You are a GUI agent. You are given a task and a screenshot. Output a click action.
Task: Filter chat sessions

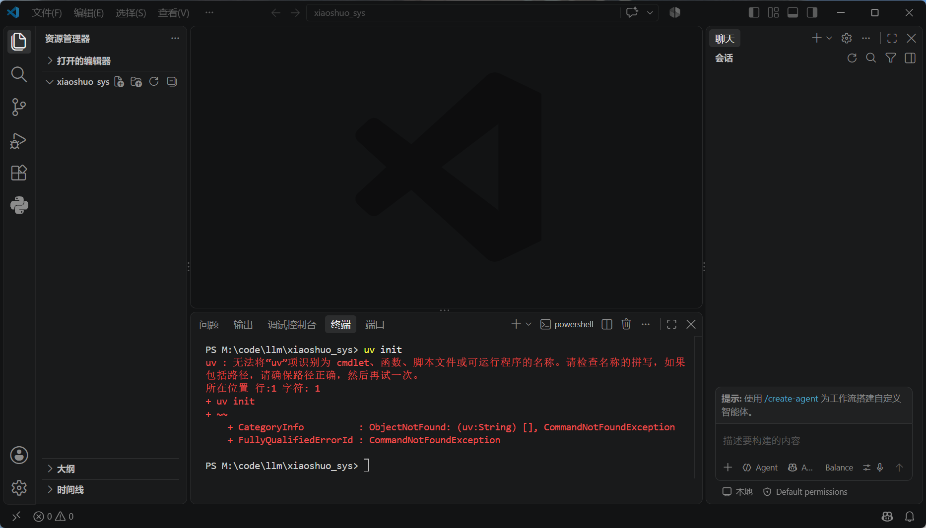(891, 58)
